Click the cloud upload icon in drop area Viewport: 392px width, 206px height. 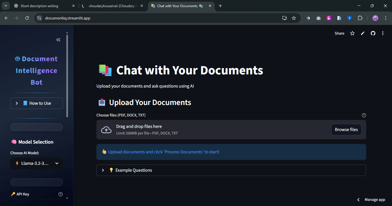(x=106, y=130)
